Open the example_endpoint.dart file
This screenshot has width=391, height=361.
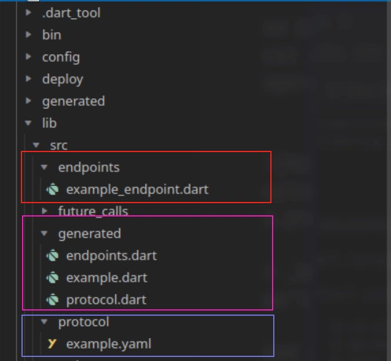tap(137, 190)
